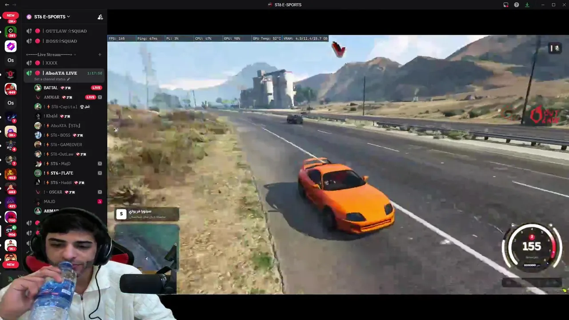Select user AMMAR in the voice list
The width and height of the screenshot is (569, 320).
click(68, 97)
